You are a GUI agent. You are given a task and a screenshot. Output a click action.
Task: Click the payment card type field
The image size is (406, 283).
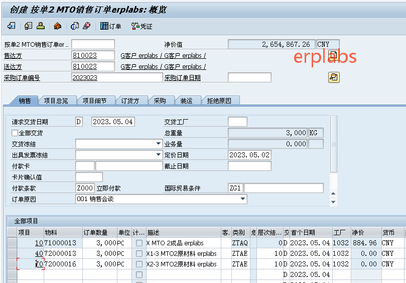pyautogui.click(x=85, y=166)
